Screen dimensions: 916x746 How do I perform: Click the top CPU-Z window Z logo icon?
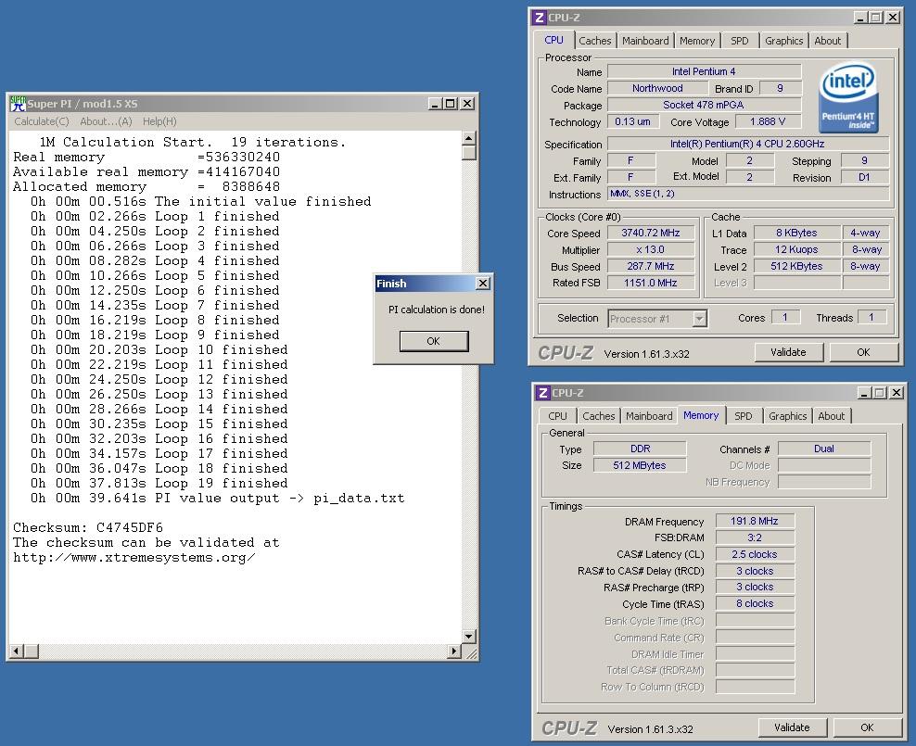(x=540, y=18)
